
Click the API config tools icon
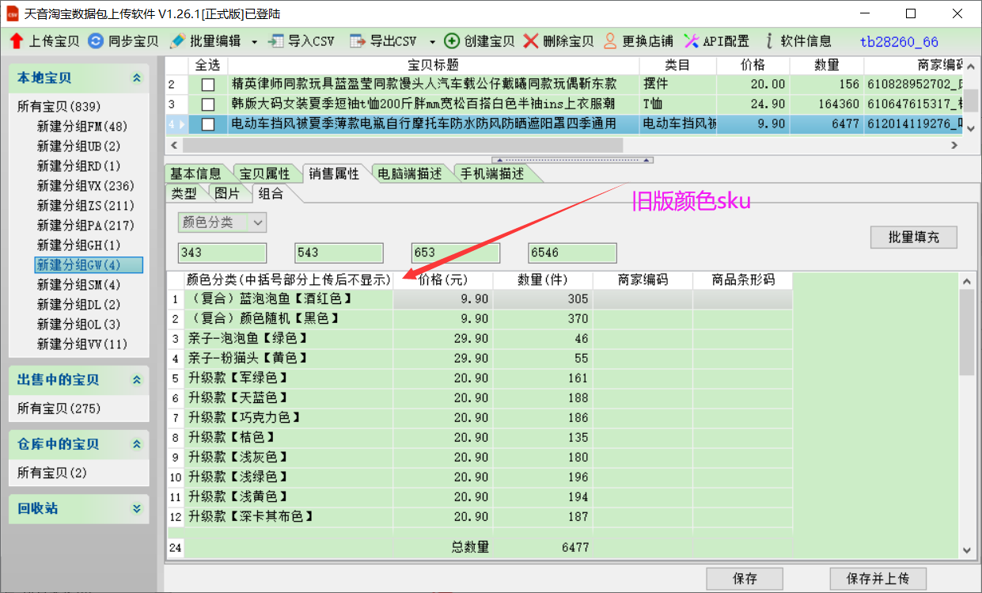coord(691,41)
